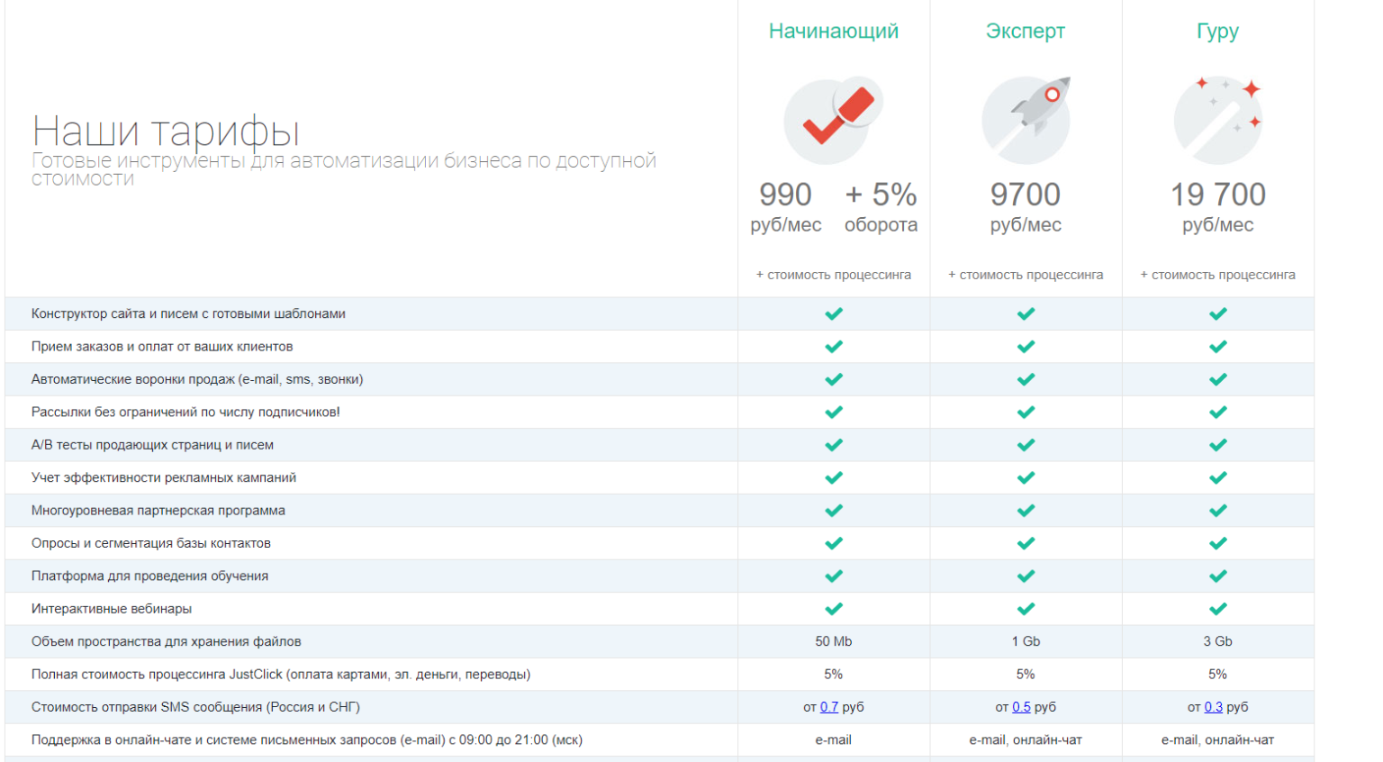Click Рассылки без ограничений row label

coord(185,413)
